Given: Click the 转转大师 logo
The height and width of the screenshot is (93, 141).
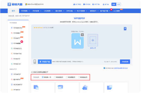Looking at the screenshot, I should pyautogui.click(x=15, y=4).
